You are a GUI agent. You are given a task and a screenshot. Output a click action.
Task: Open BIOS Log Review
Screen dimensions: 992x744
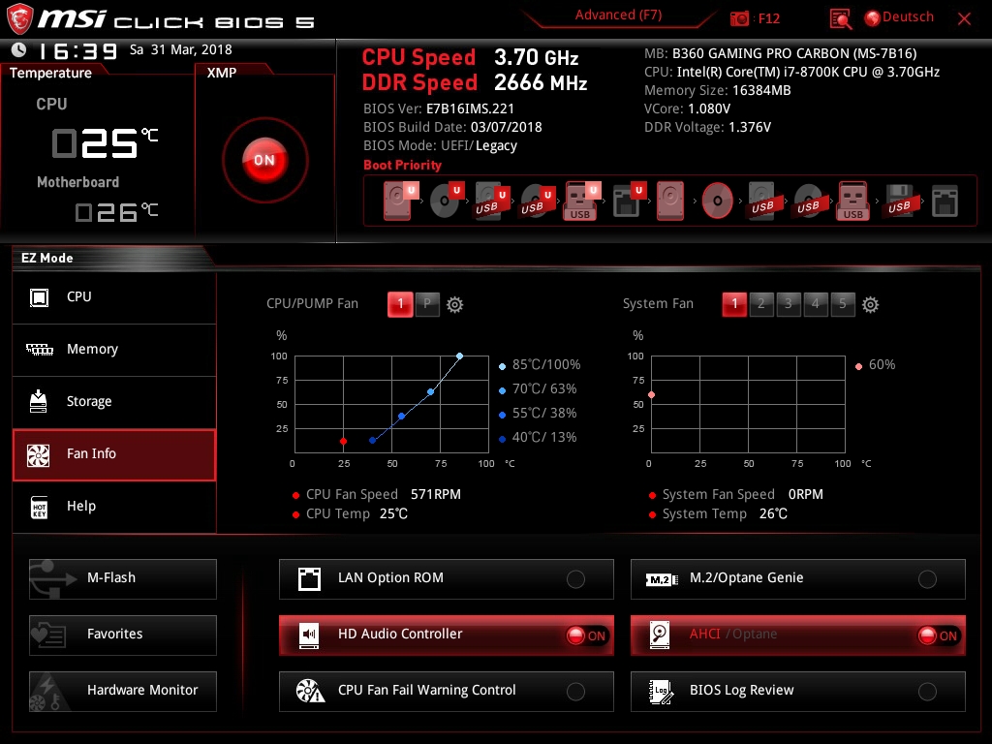798,692
